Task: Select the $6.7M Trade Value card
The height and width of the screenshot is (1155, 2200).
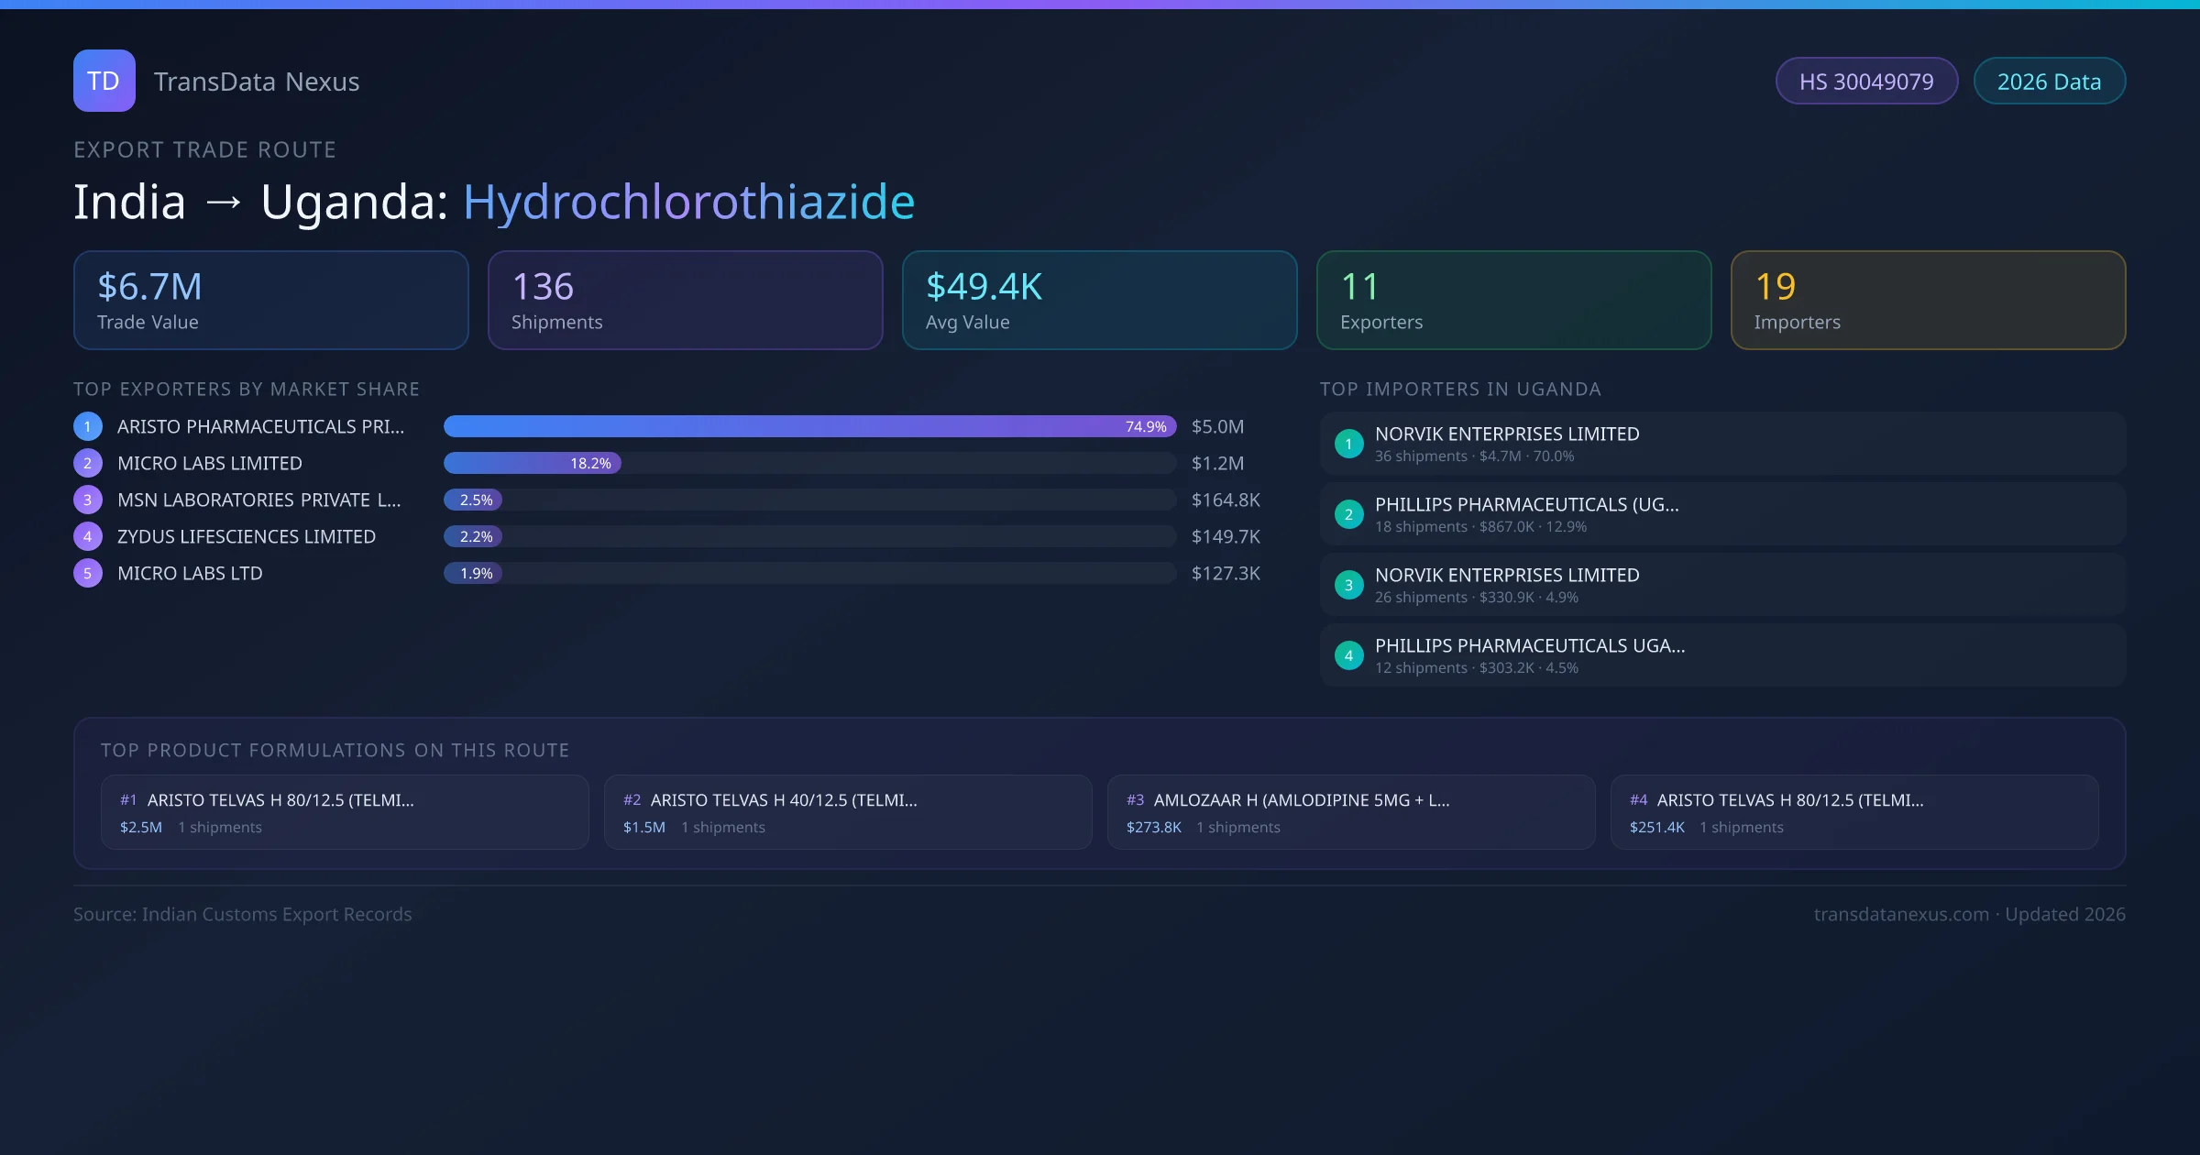Action: pos(270,301)
